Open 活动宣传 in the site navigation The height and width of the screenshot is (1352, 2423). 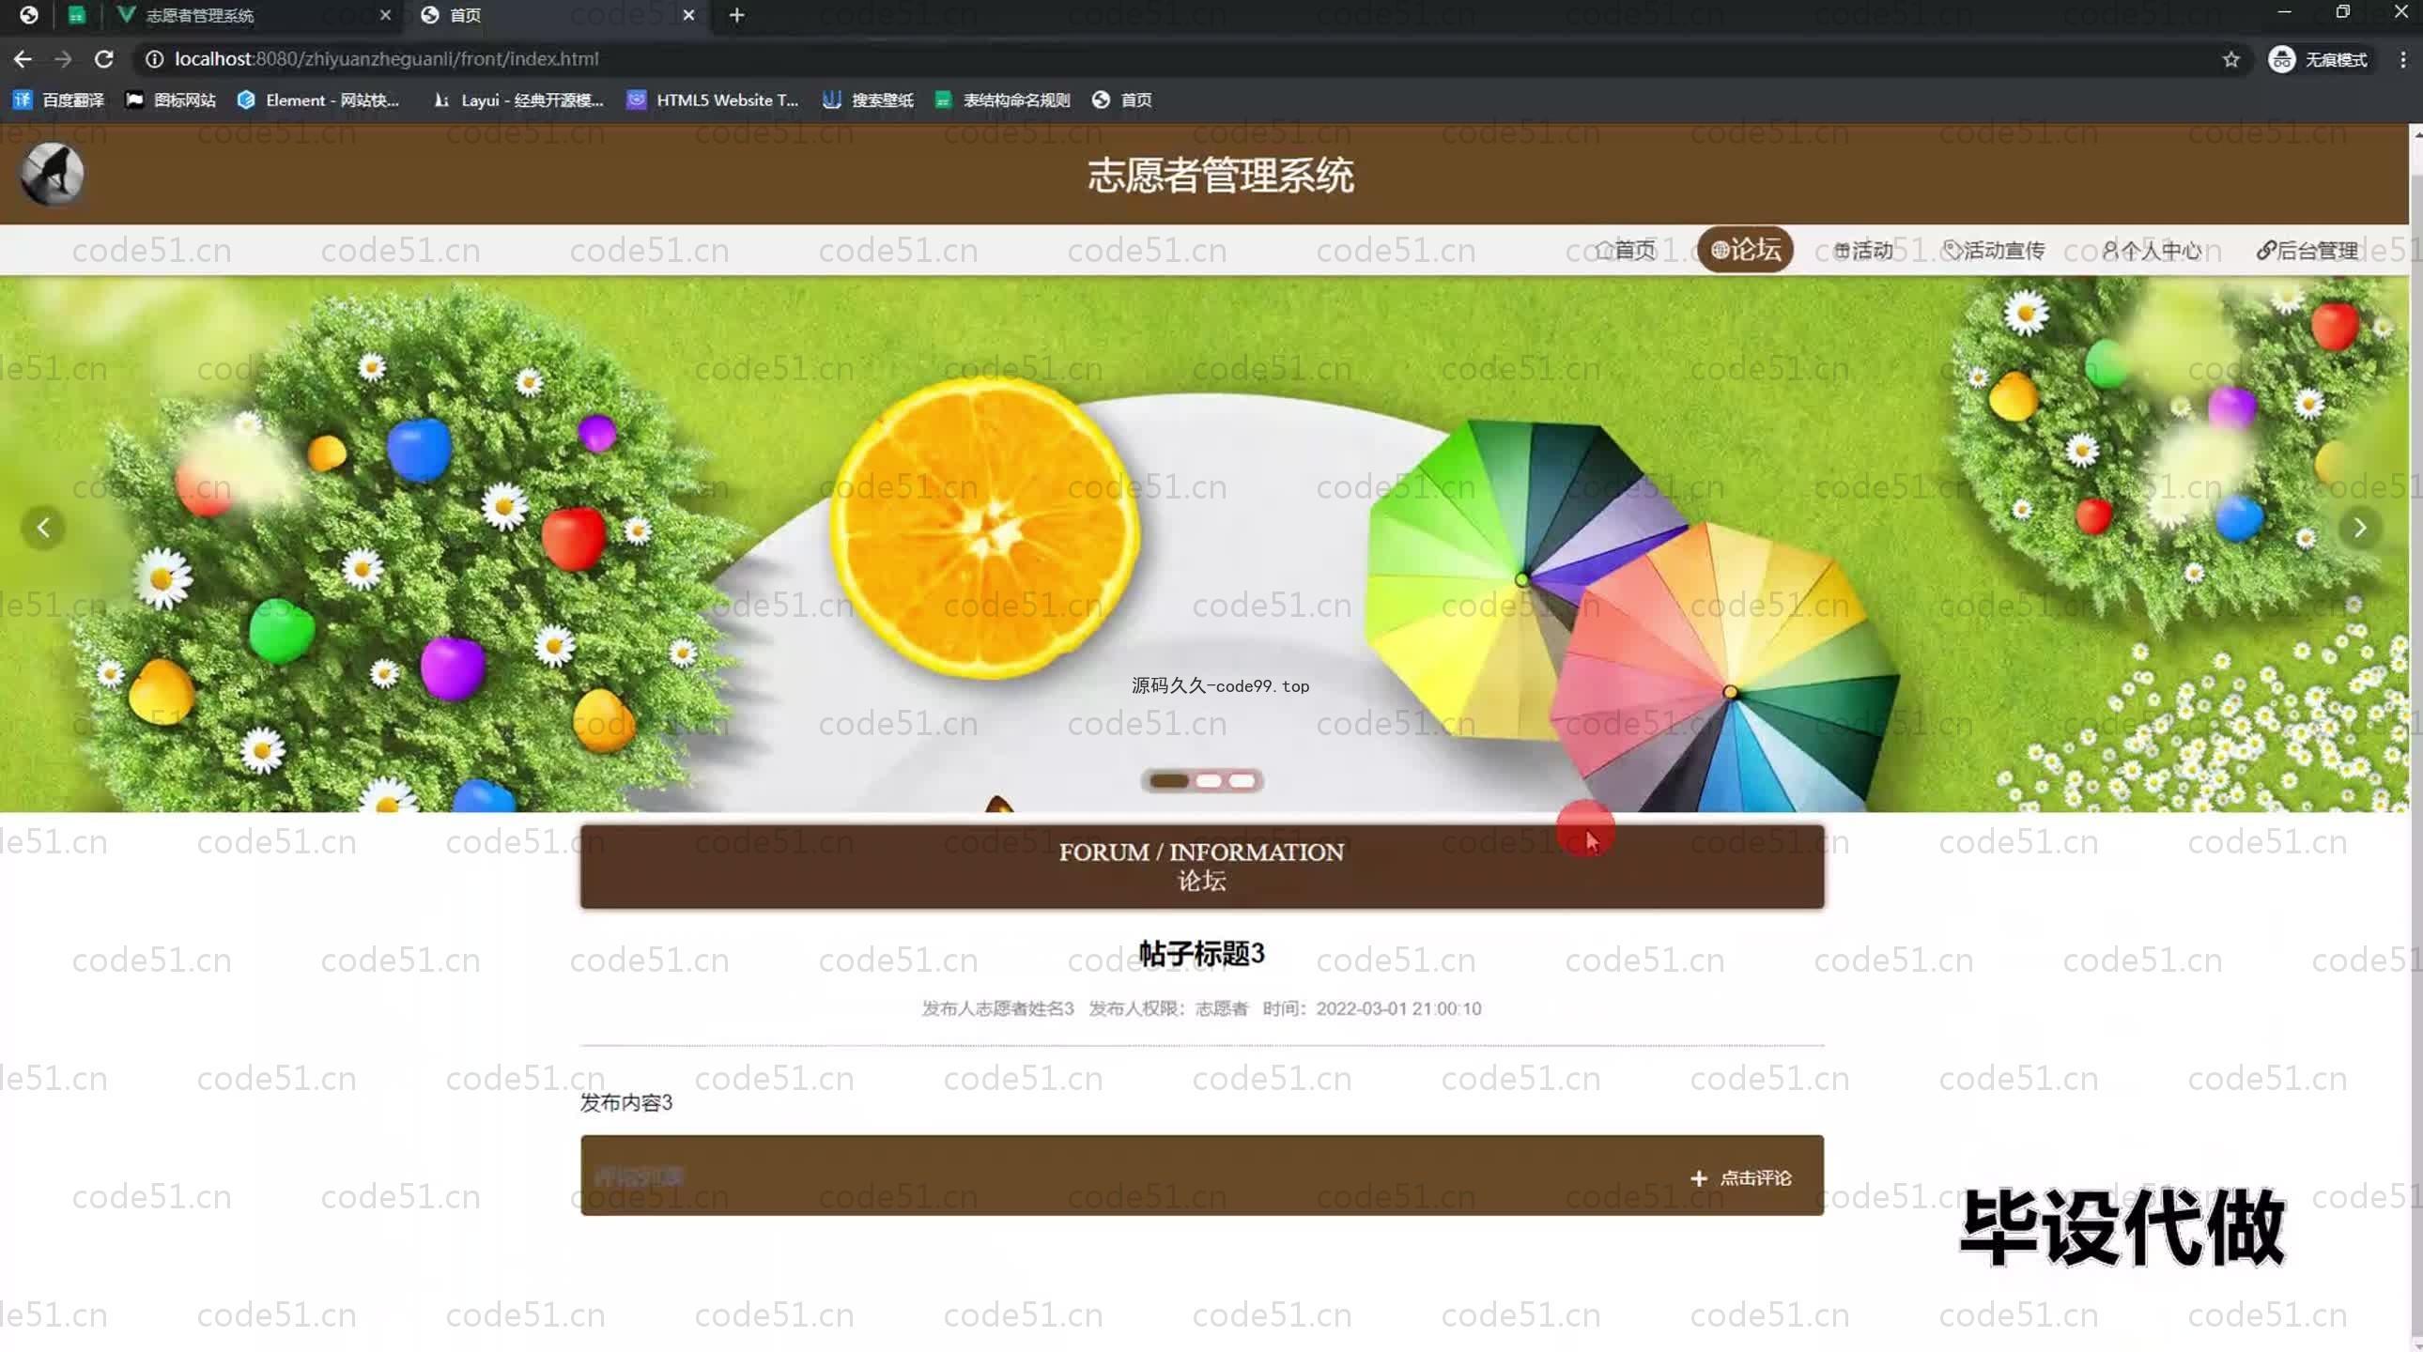point(1994,250)
